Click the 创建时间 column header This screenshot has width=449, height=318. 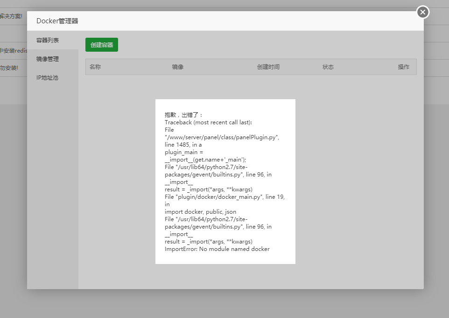click(x=268, y=67)
